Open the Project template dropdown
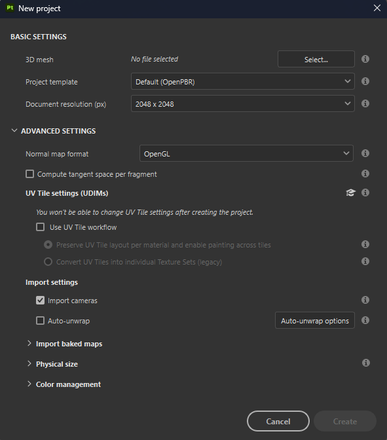387x440 pixels. coord(243,81)
